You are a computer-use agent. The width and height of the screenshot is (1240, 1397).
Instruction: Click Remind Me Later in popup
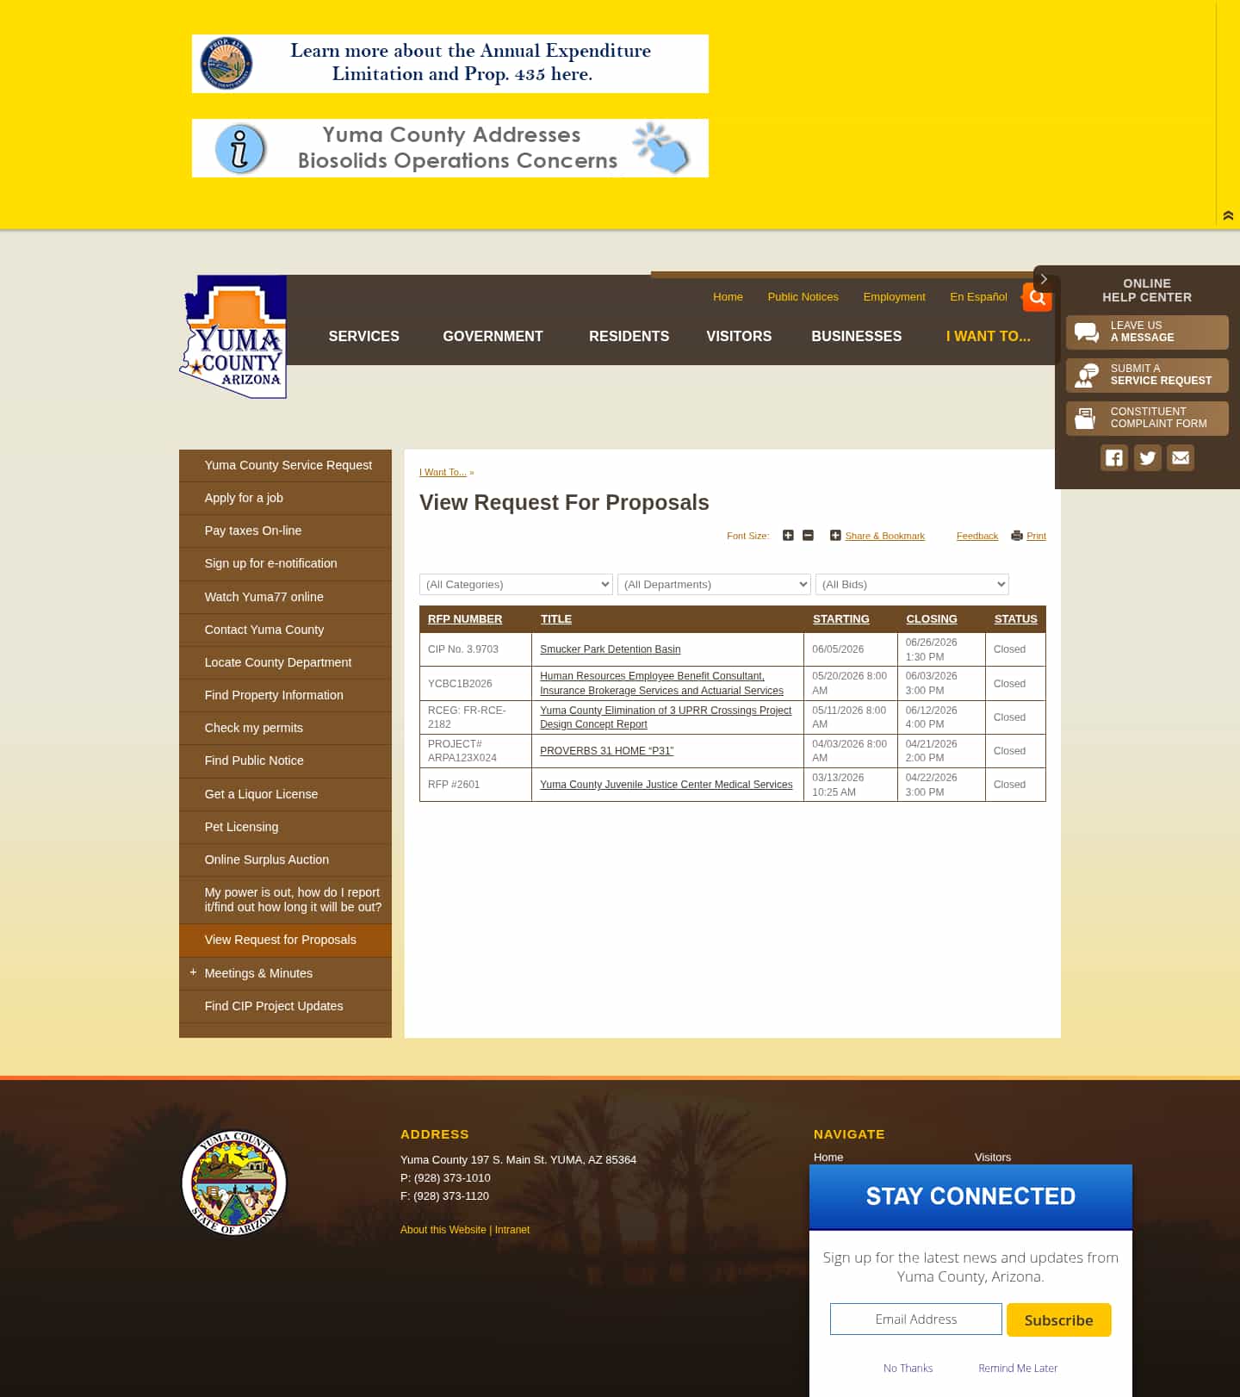click(1018, 1368)
